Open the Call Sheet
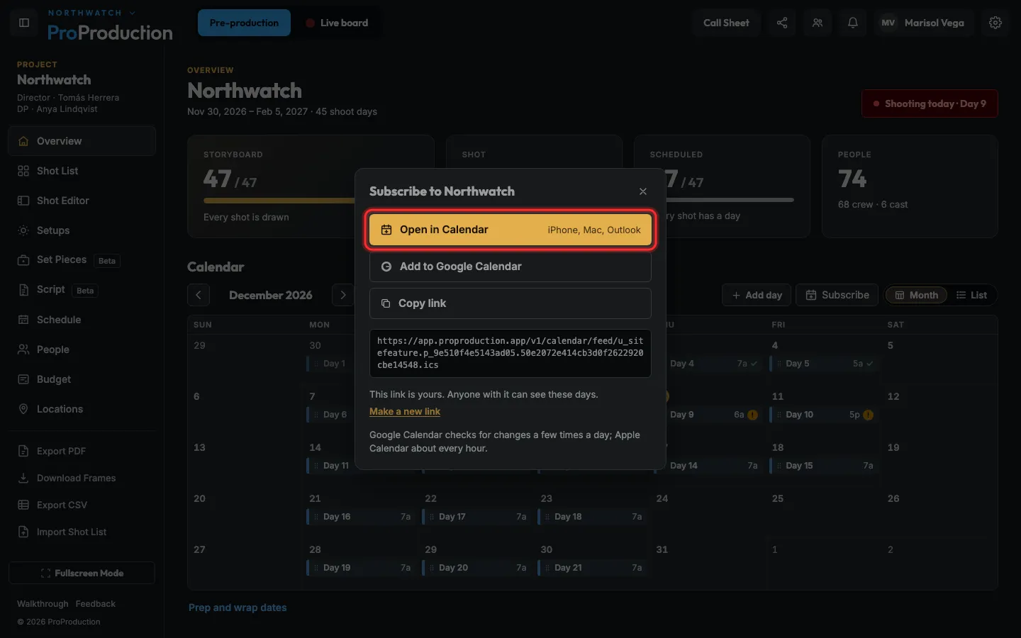This screenshot has width=1021, height=638. [726, 23]
